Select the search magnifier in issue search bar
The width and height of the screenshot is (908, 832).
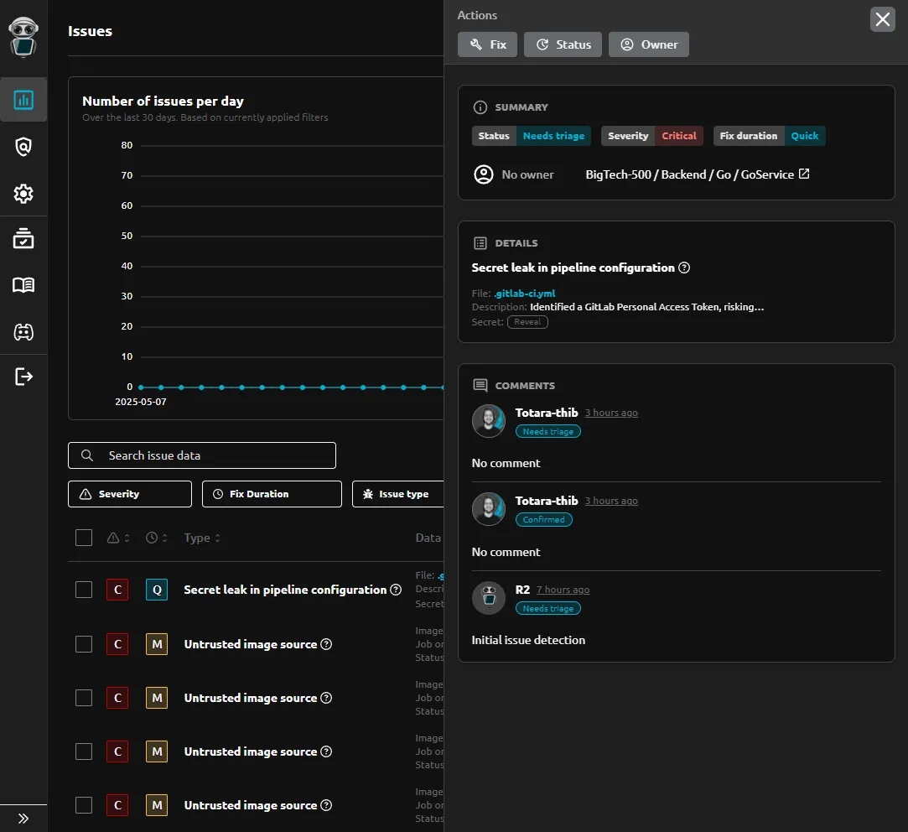[86, 455]
